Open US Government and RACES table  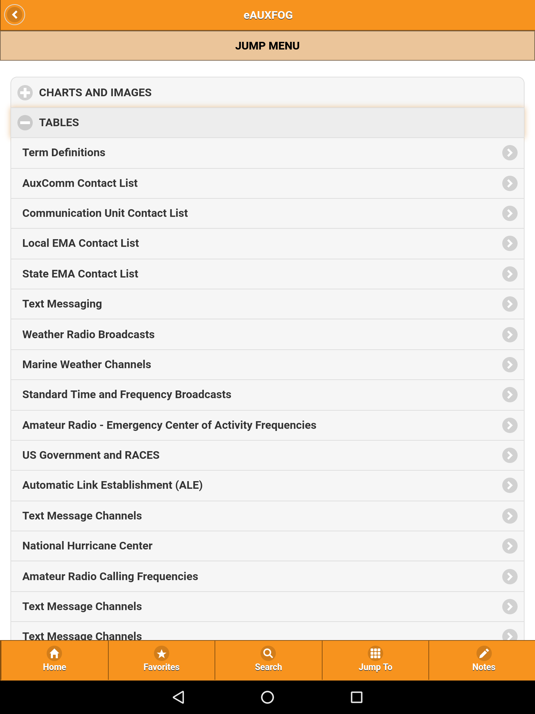tap(267, 455)
